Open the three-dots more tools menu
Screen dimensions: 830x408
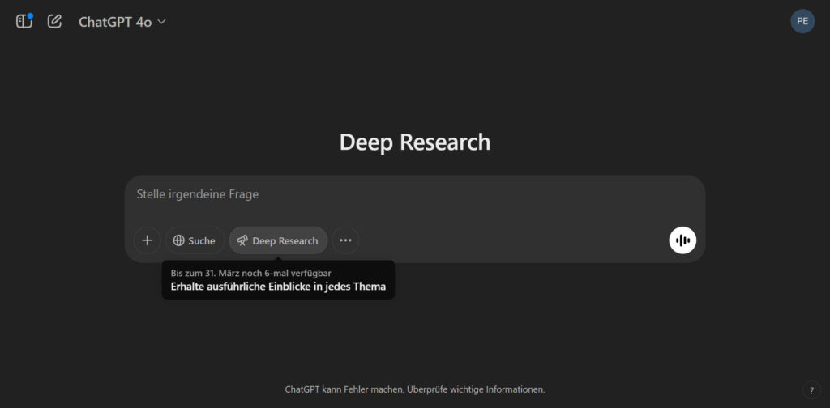click(345, 240)
